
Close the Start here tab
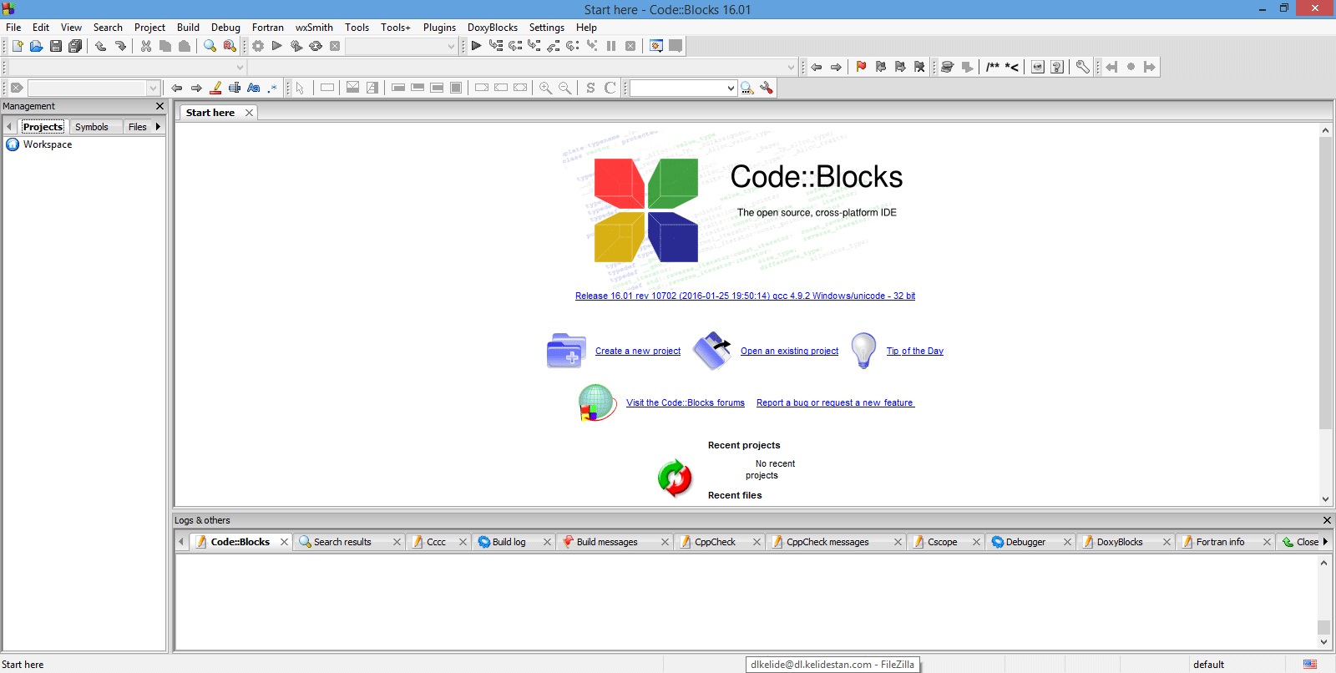click(249, 113)
